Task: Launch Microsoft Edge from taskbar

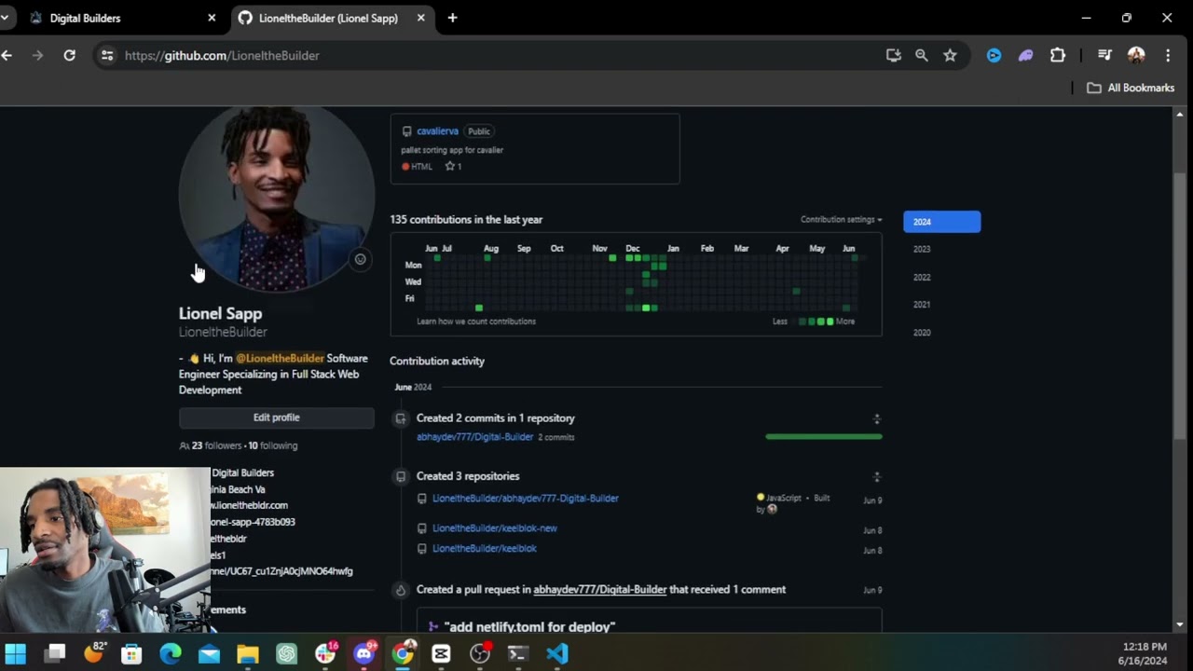Action: click(x=171, y=653)
